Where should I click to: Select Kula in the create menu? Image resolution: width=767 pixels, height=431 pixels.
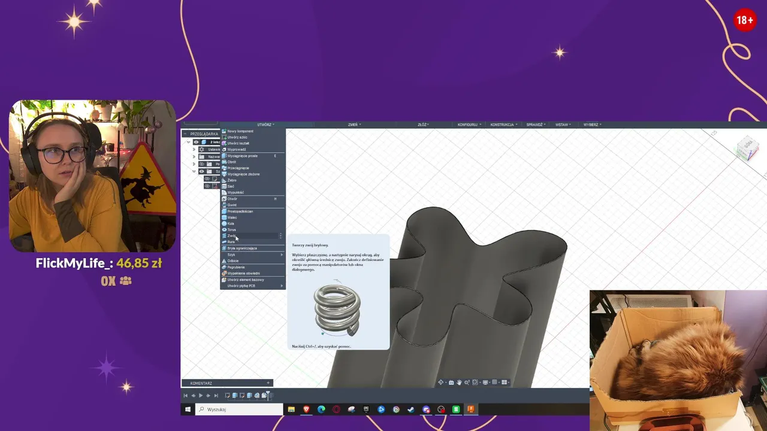click(253, 223)
